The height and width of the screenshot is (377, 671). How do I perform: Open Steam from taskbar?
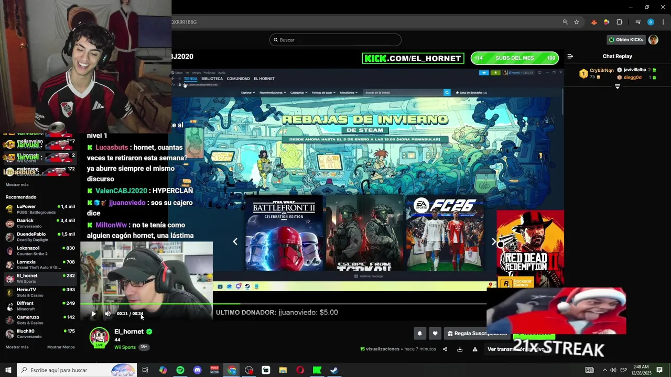click(334, 370)
